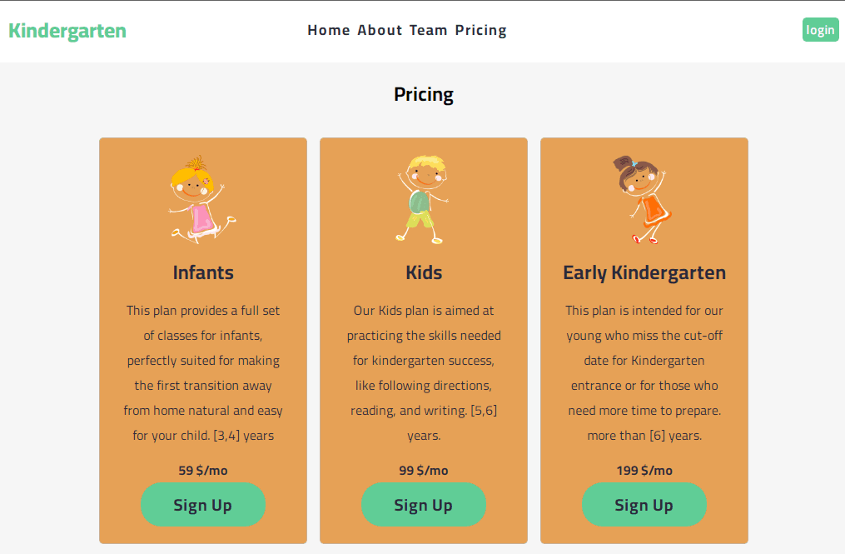
Task: Click the 99 $/mo price label
Action: point(423,470)
